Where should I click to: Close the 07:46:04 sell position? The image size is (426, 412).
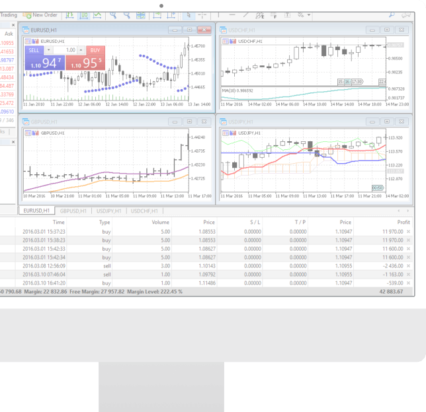(x=408, y=275)
